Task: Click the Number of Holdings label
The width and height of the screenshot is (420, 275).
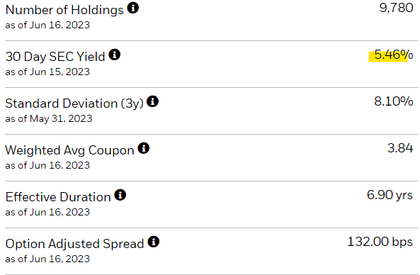Action: click(64, 10)
